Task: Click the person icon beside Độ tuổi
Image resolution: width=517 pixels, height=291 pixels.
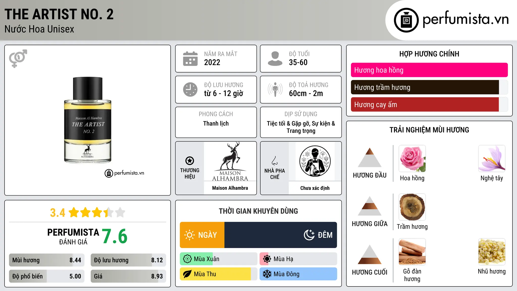Action: pyautogui.click(x=275, y=59)
